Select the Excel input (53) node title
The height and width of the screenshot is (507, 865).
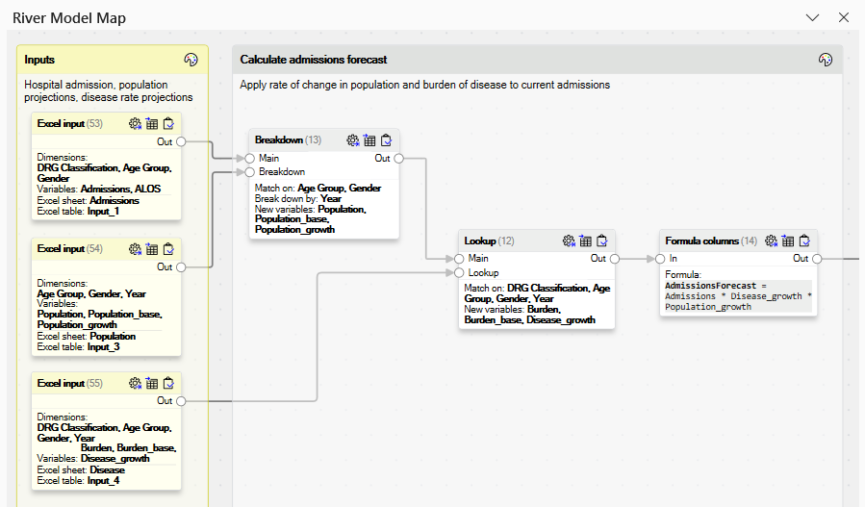[70, 123]
